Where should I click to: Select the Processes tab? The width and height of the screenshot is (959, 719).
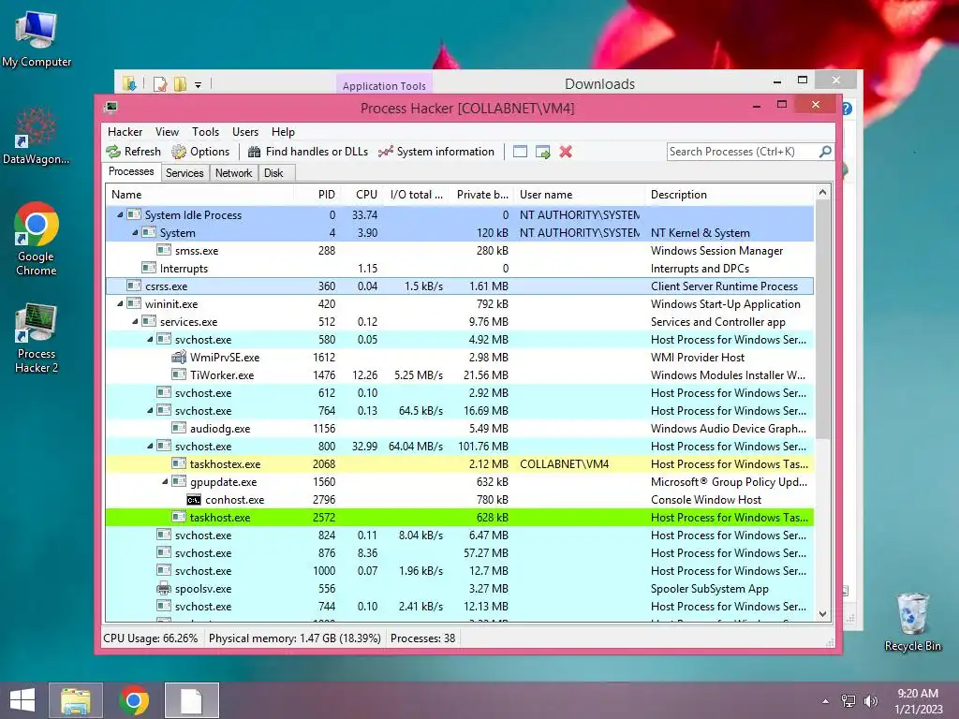pyautogui.click(x=131, y=172)
